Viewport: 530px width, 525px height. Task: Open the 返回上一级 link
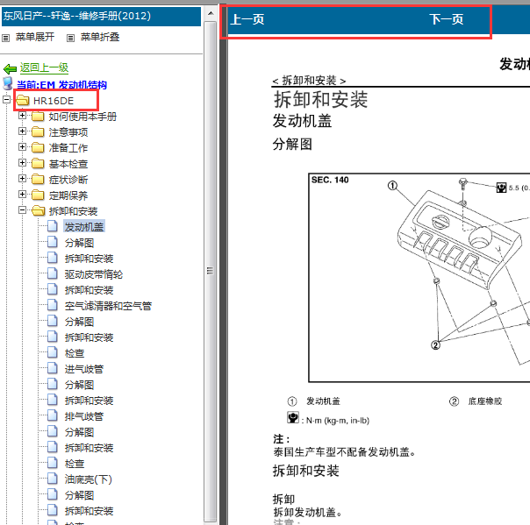pos(44,67)
